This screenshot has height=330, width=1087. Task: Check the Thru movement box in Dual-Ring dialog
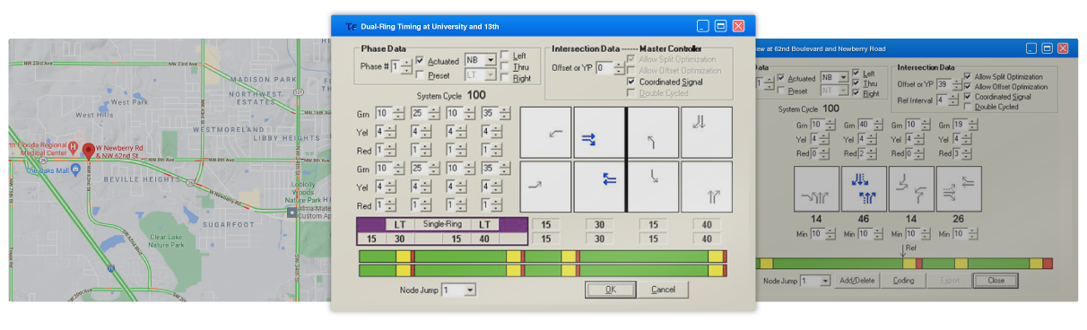tap(506, 67)
